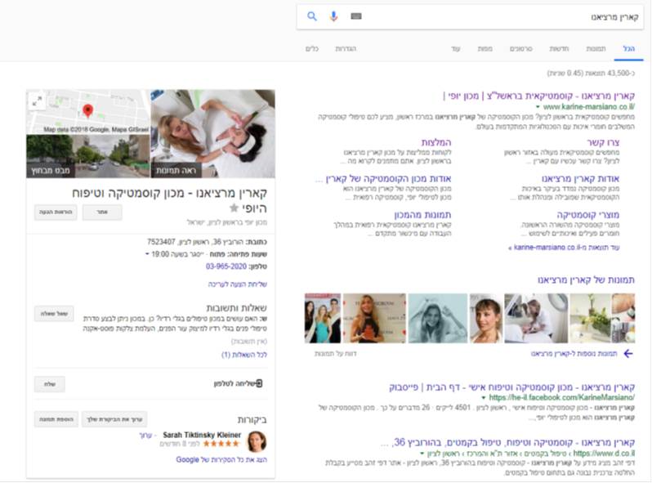Open the תמונות של קארין מרציאנו heading
The height and width of the screenshot is (483, 652).
[587, 280]
